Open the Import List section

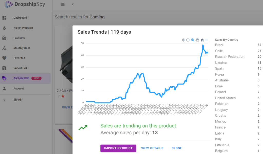pyautogui.click(x=21, y=68)
